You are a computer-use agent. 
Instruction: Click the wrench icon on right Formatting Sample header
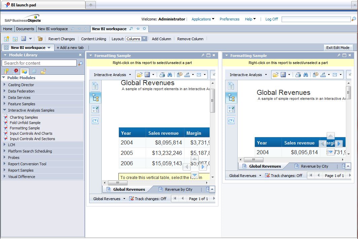(339, 55)
